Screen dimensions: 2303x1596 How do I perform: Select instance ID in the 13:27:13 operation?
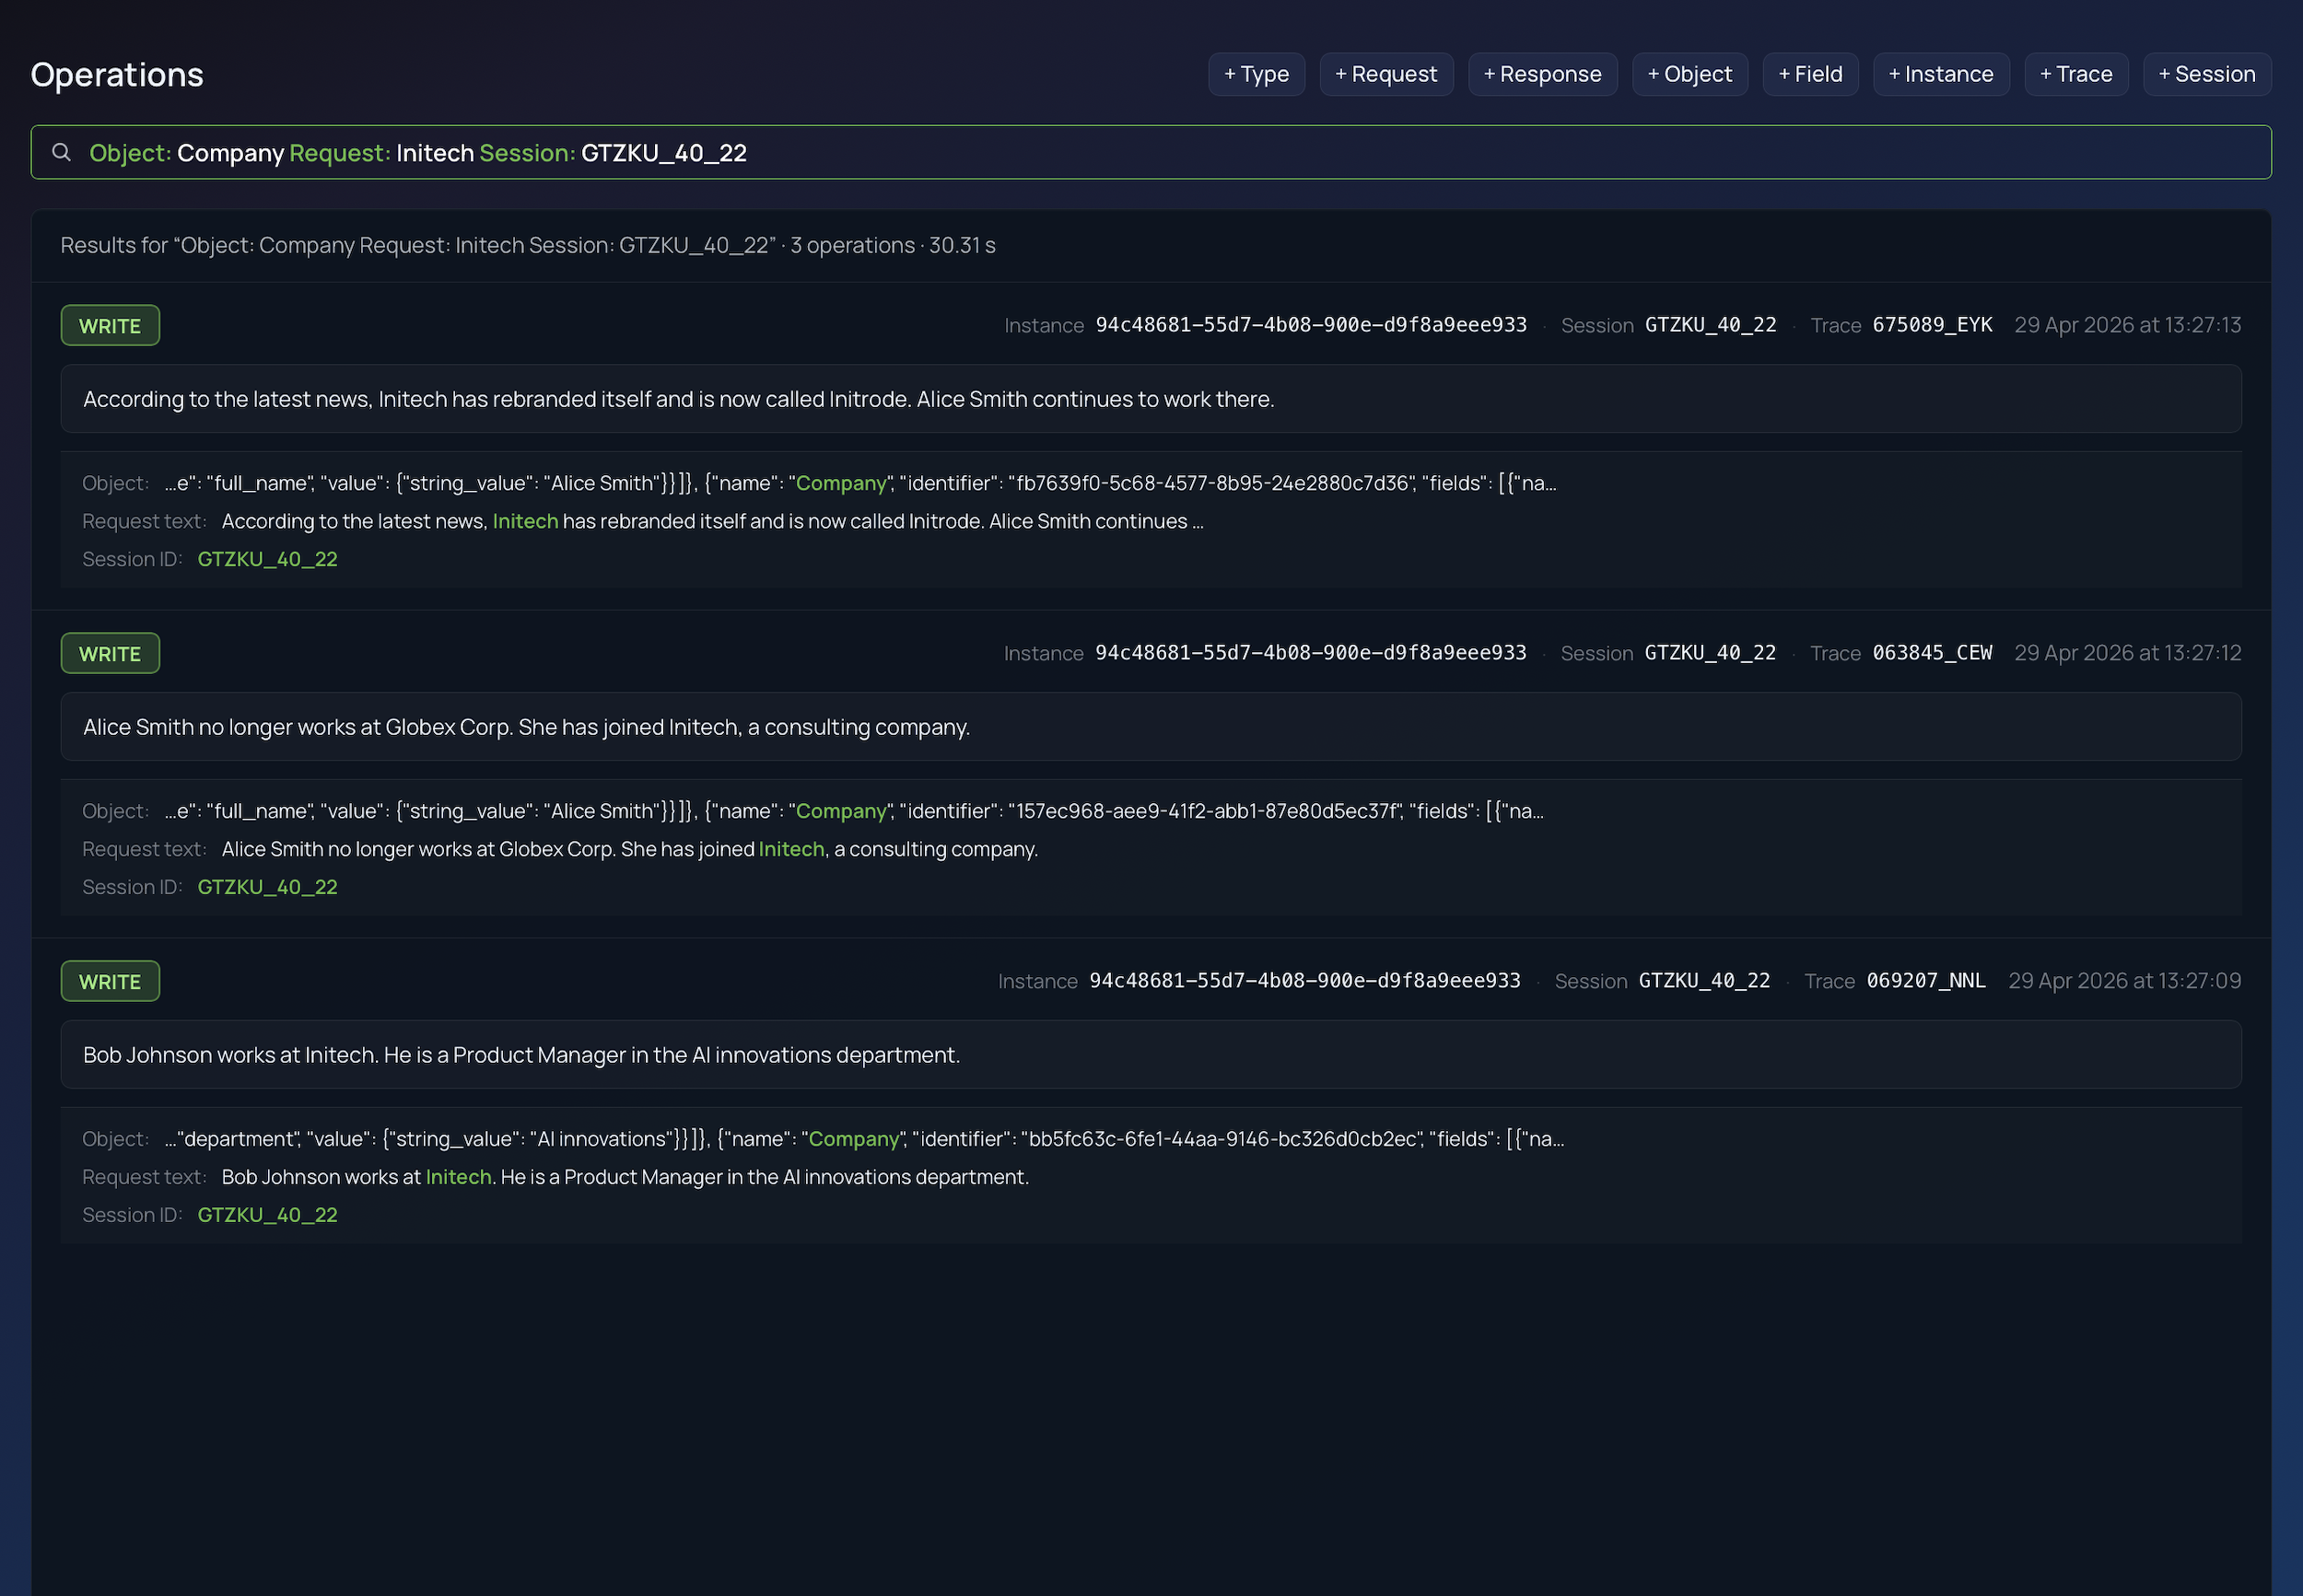pyautogui.click(x=1311, y=325)
